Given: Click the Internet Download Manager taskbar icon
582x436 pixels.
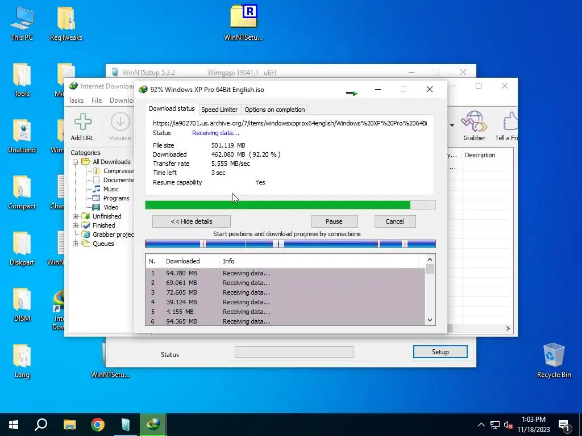Looking at the screenshot, I should pos(153,425).
